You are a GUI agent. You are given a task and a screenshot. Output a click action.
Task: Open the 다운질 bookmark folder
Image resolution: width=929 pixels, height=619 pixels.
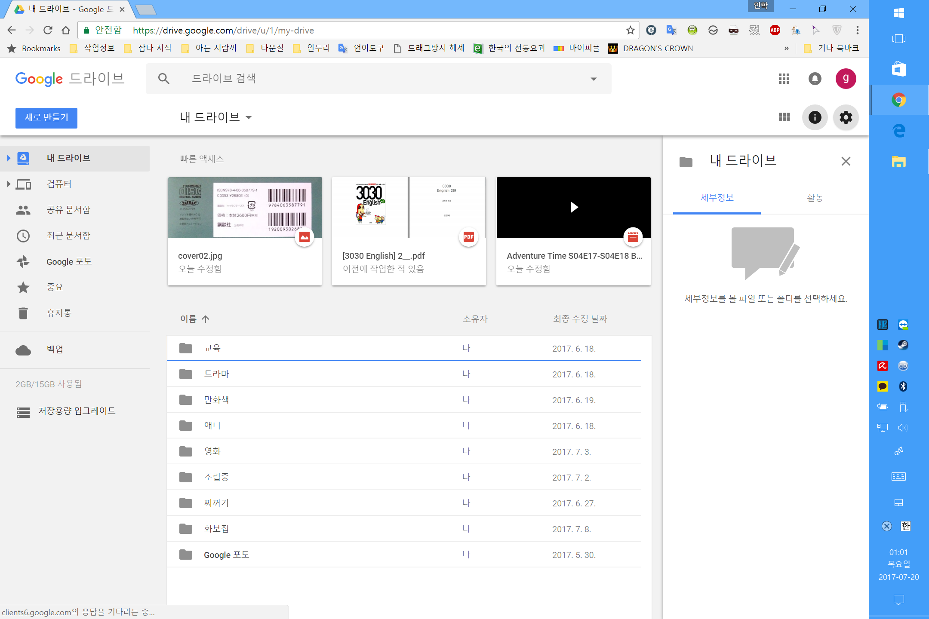pos(265,48)
